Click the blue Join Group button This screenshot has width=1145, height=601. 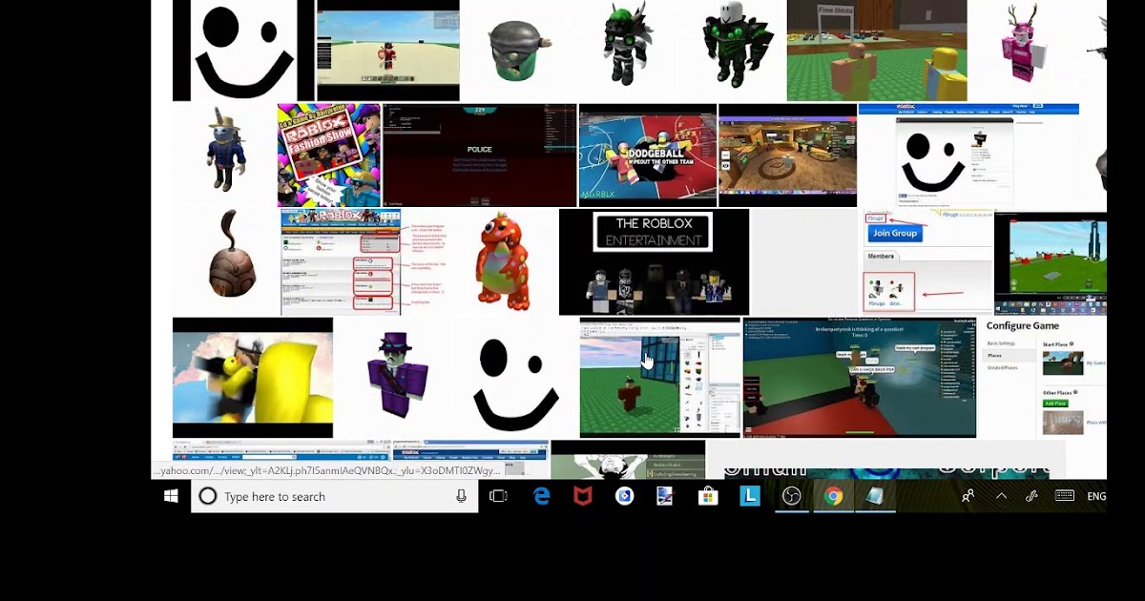[895, 233]
